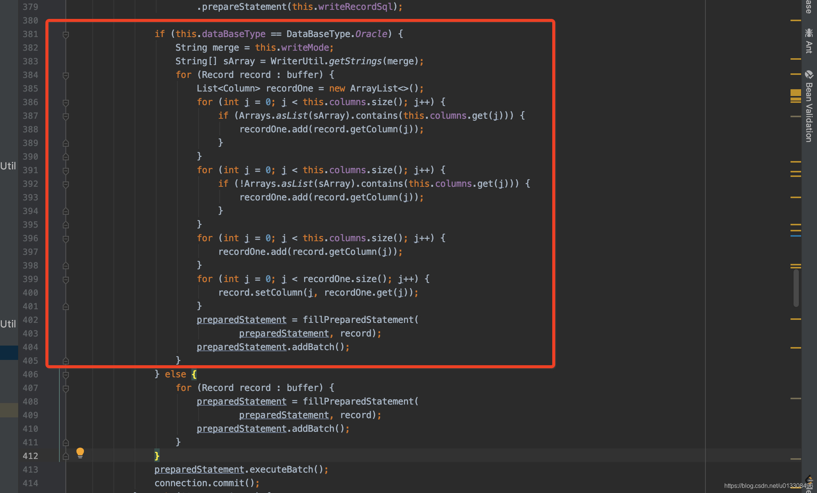
Task: Toggle the breakpoint at line 391
Action: pyautogui.click(x=32, y=169)
